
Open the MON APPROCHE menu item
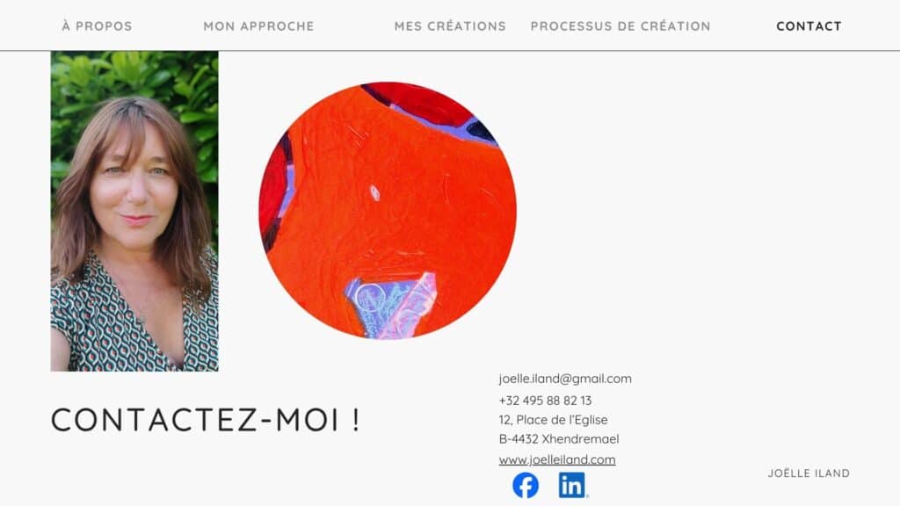[x=259, y=25]
